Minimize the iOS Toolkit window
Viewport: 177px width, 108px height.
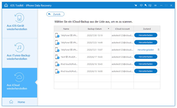161,5
